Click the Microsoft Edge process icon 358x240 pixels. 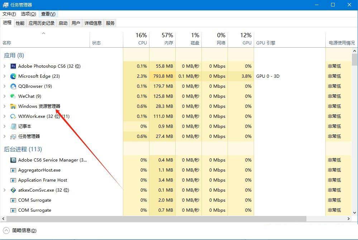coord(13,76)
